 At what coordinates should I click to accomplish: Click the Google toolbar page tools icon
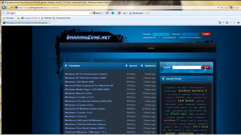[125, 13]
